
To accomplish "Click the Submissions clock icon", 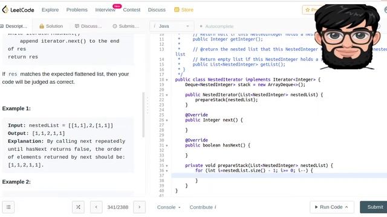I will pos(115,26).
